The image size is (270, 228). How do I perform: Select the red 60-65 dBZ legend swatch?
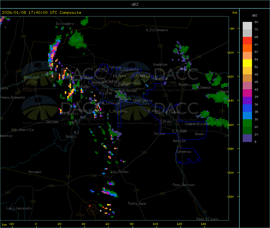point(247,40)
